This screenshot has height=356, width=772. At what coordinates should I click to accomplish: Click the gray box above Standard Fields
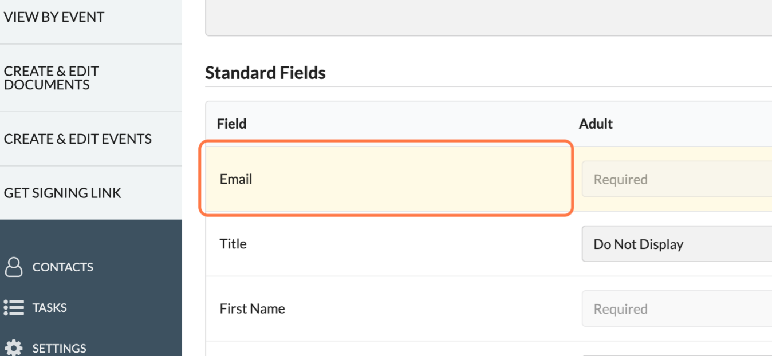[x=488, y=17]
